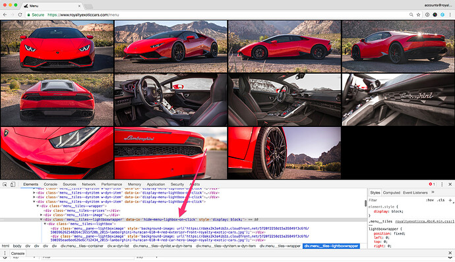
Task: Switch to the Console tab
Action: [51, 184]
